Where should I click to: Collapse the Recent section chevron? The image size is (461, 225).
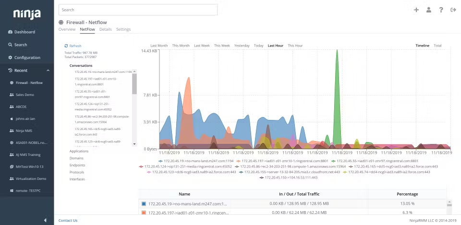(48, 71)
